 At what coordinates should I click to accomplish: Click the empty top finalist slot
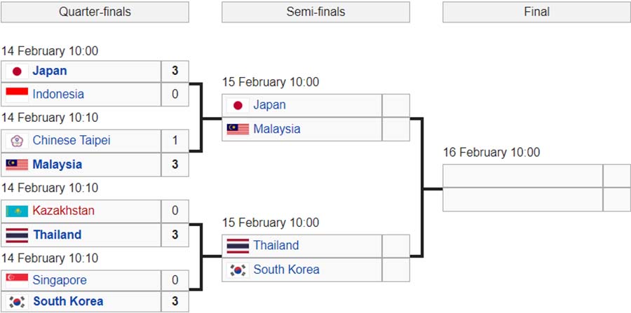pos(523,176)
